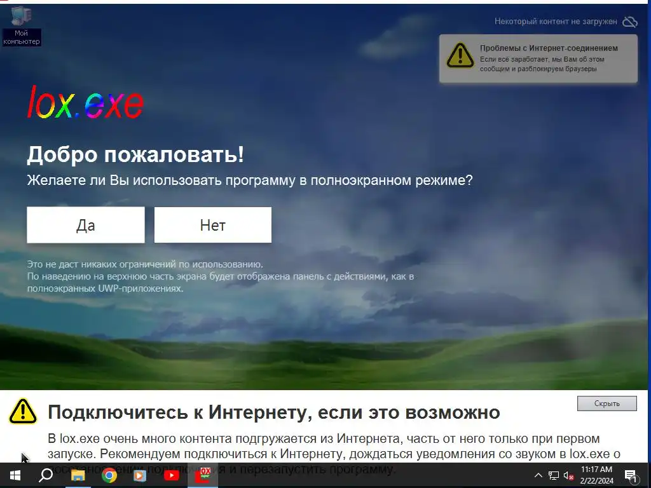651x488 pixels.
Task: Click the "Подключитесь к Интернету, если это возможно" heading
Action: click(273, 412)
